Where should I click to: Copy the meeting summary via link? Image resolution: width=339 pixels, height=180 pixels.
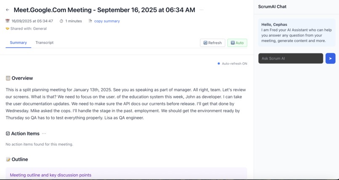pos(107,21)
